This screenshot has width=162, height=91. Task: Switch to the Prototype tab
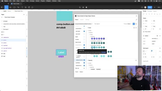(x=150, y=11)
